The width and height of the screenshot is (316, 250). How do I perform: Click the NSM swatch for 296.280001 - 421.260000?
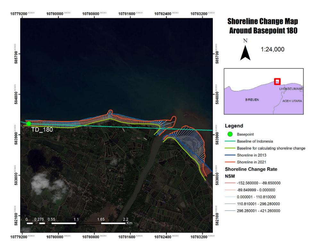coord(230,211)
